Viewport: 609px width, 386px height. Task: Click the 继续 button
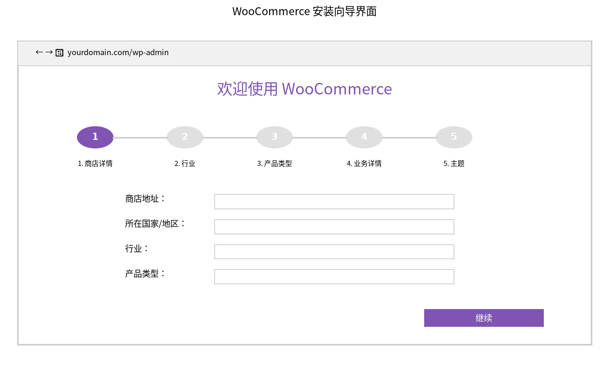click(x=484, y=318)
